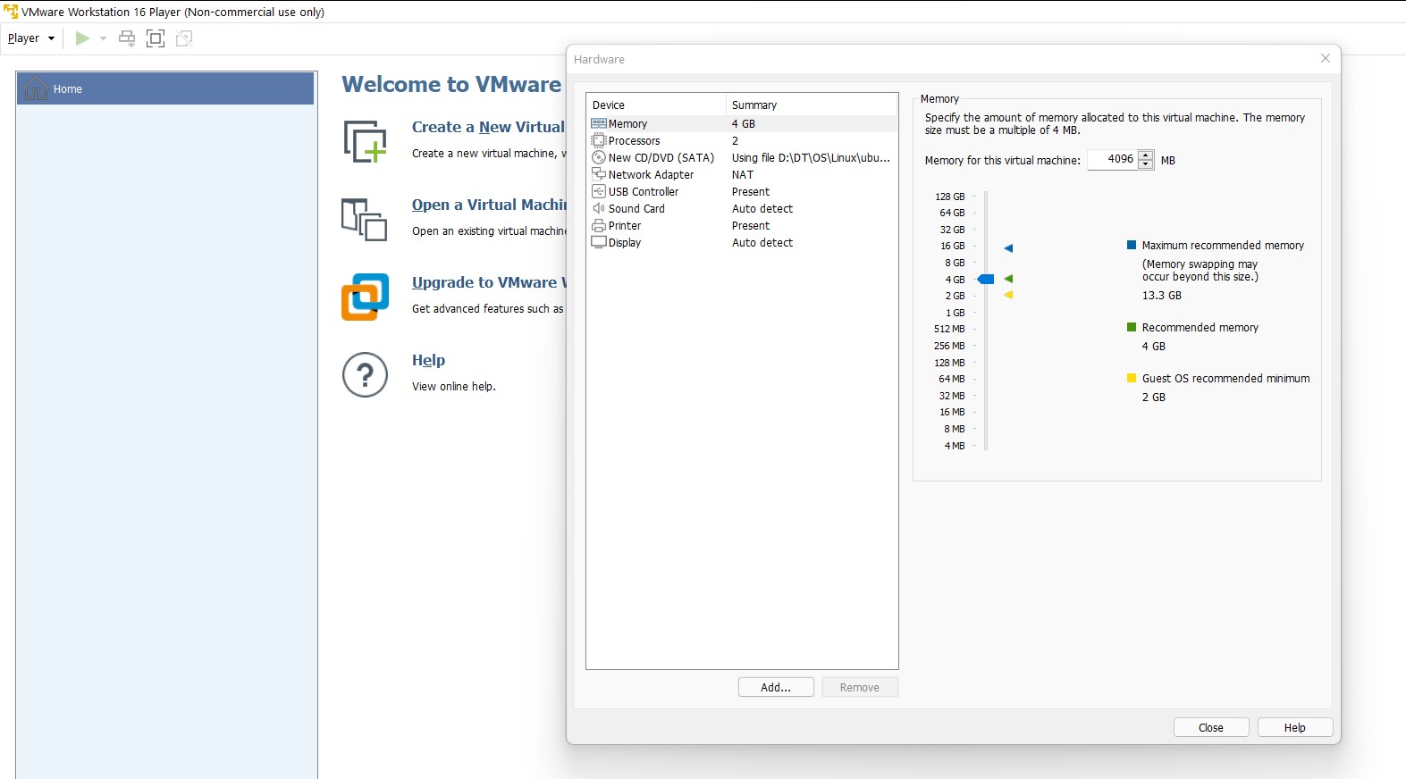
Task: Open the Help link on welcome page
Action: (x=428, y=360)
